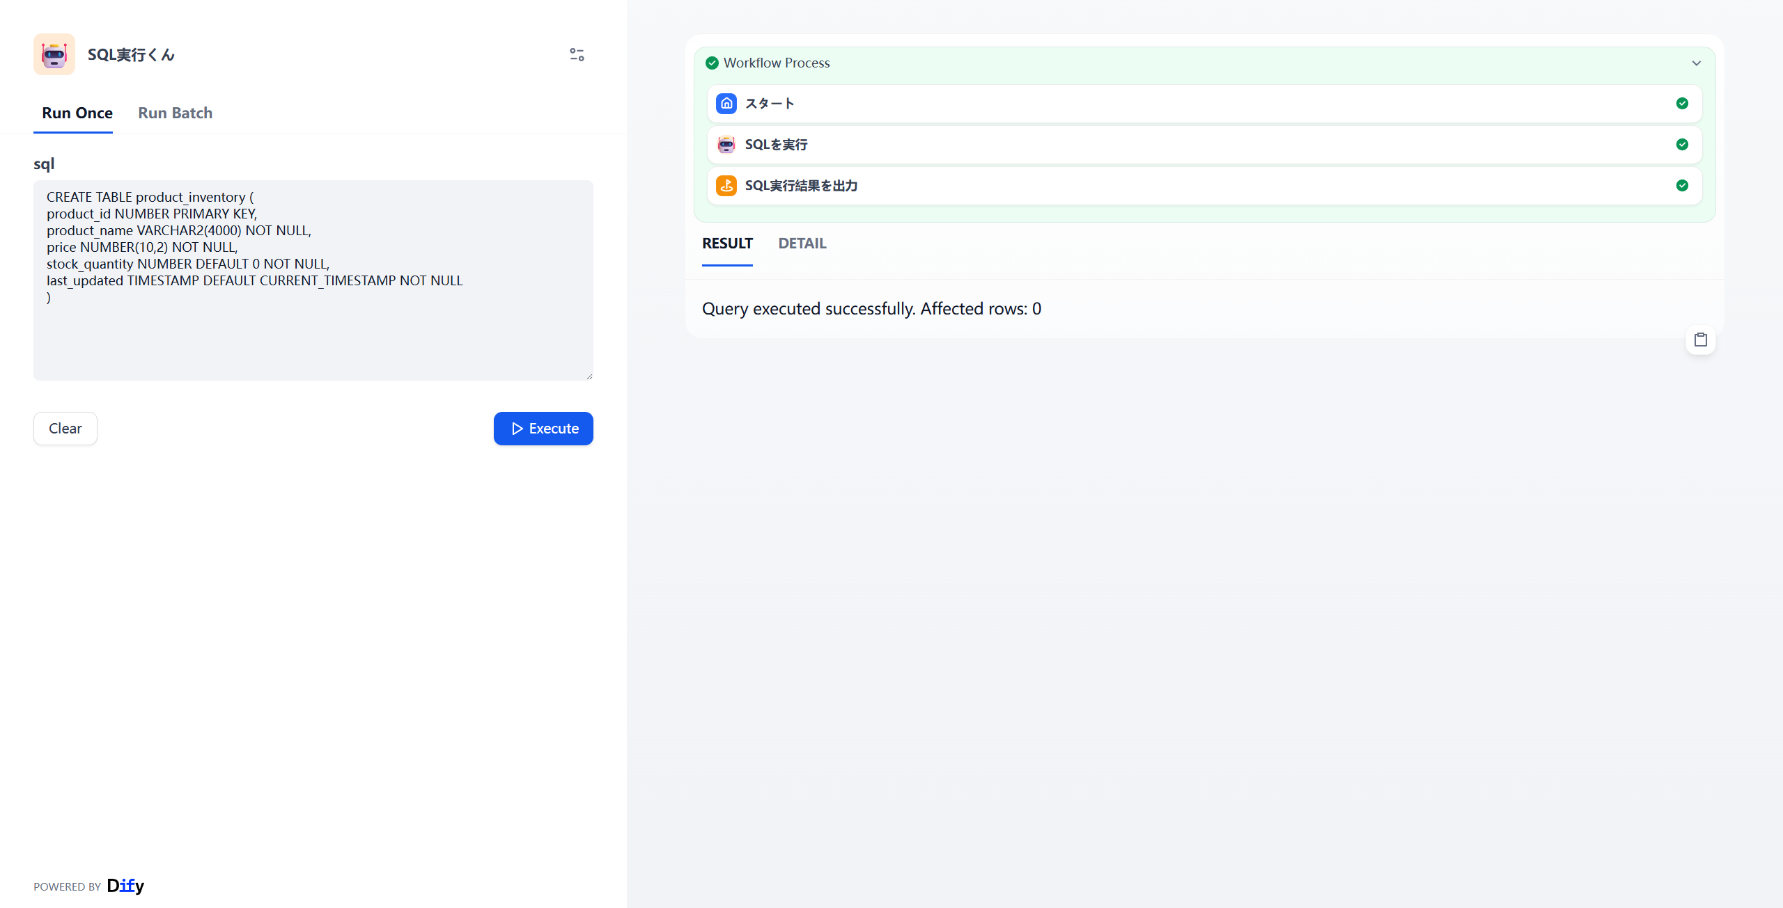
Task: Expand the スタート workflow step row
Action: (1184, 104)
